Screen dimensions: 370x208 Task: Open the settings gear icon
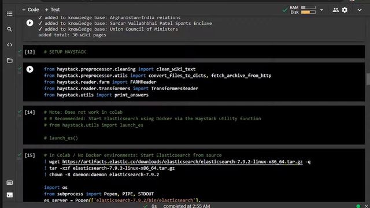(x=345, y=10)
